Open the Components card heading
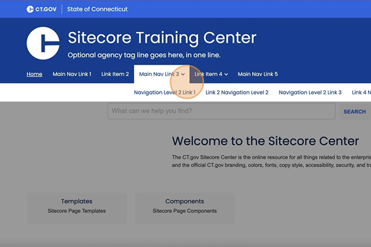Viewport: 371px width, 247px height. (x=185, y=201)
